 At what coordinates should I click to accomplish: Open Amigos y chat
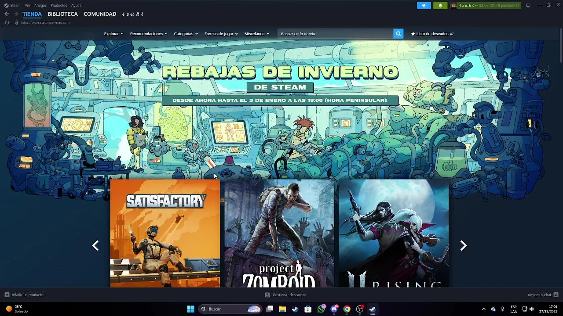click(539, 295)
